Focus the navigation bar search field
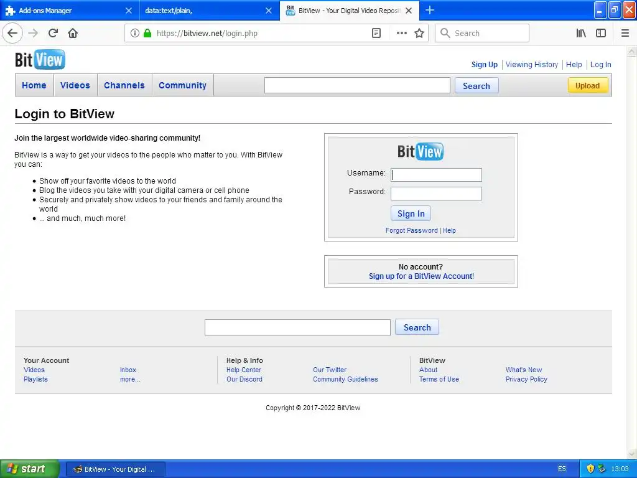Image resolution: width=637 pixels, height=478 pixels. (357, 85)
